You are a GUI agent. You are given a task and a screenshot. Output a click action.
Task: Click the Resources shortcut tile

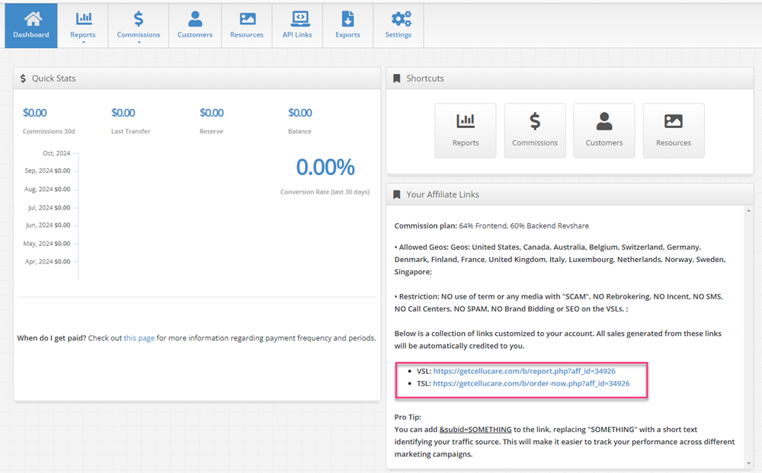673,130
